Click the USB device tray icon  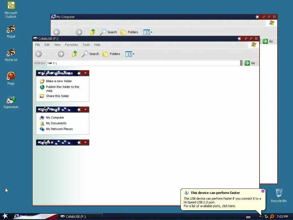click(261, 217)
